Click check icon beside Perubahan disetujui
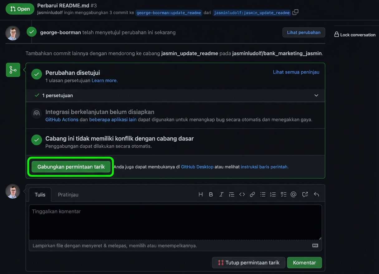379x274 pixels. pos(36,74)
